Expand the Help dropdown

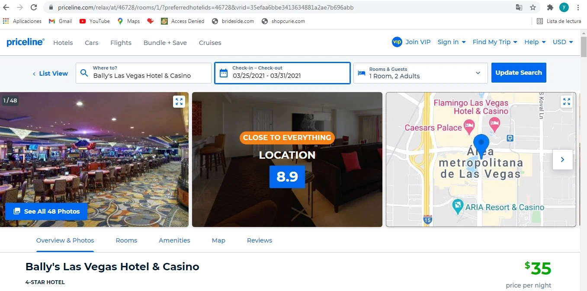pos(535,42)
